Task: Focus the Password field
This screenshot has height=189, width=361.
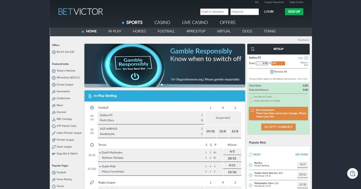Action: point(244,12)
